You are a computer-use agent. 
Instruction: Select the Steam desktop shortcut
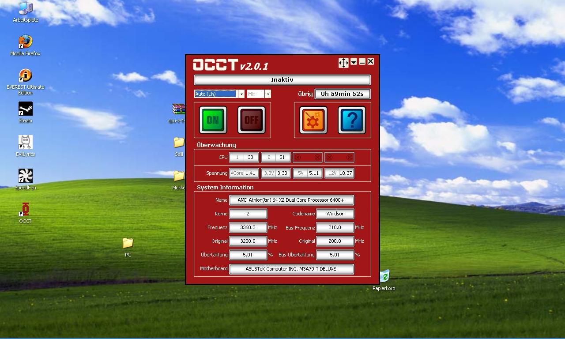(x=25, y=113)
